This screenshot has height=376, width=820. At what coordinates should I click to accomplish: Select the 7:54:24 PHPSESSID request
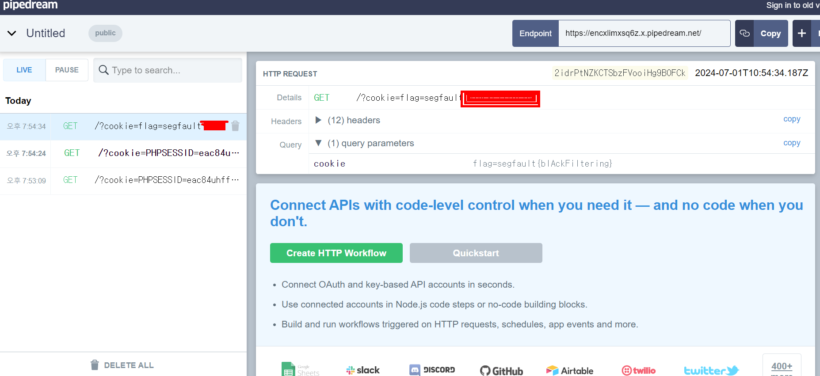point(123,153)
